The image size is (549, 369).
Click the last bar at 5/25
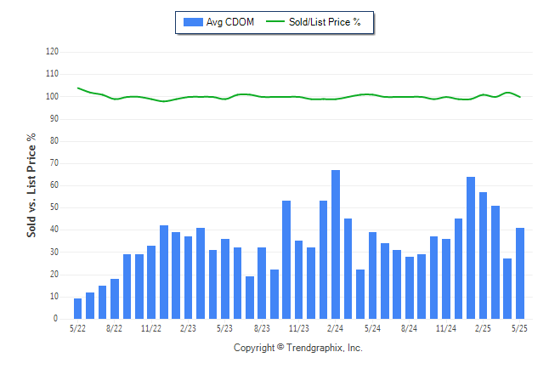tap(520, 273)
